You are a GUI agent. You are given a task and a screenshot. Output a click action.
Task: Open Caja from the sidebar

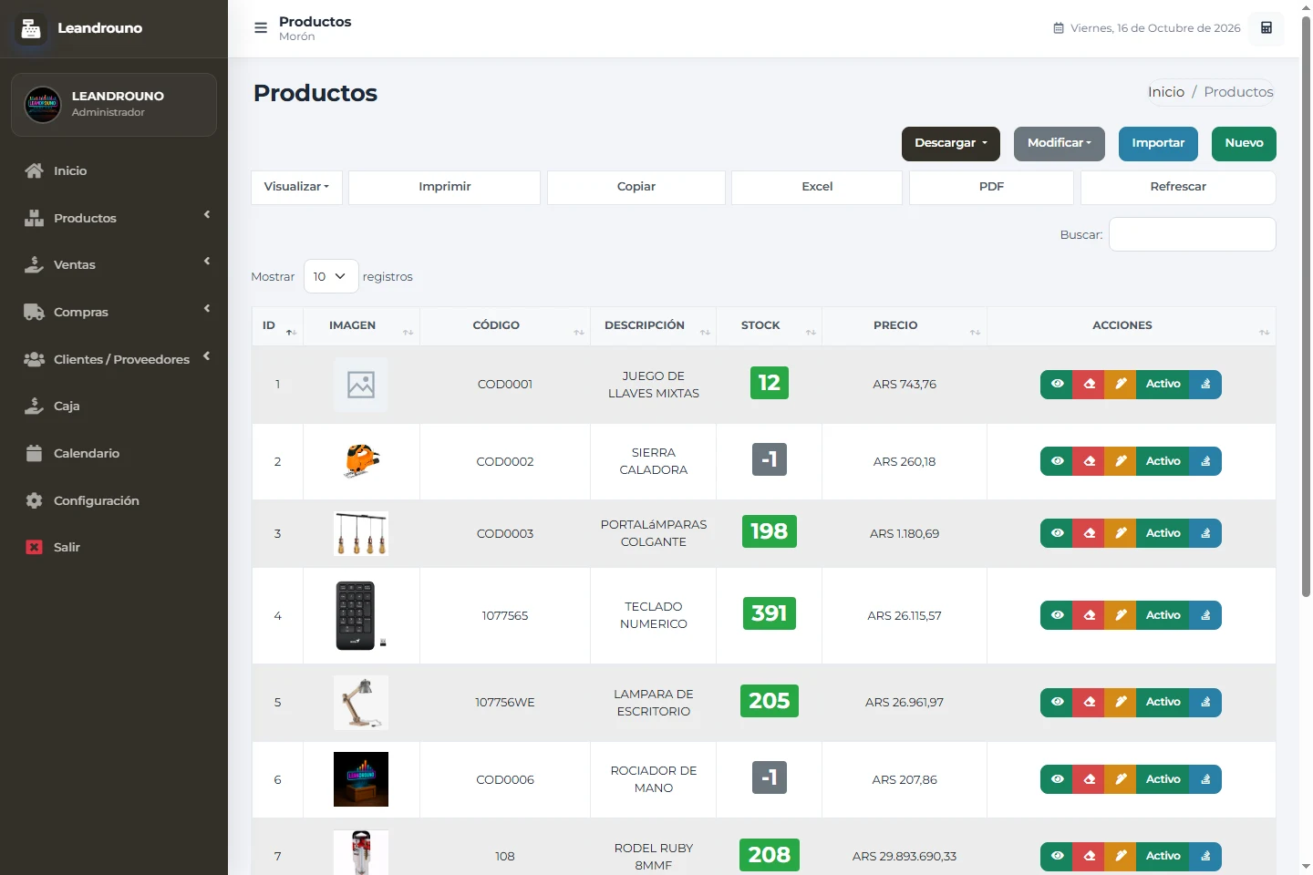pyautogui.click(x=114, y=407)
